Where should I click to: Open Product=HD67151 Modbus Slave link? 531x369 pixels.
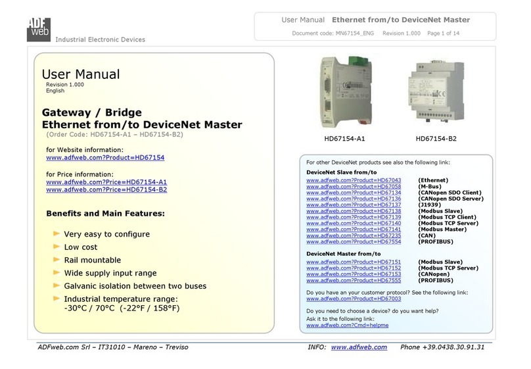coord(354,262)
